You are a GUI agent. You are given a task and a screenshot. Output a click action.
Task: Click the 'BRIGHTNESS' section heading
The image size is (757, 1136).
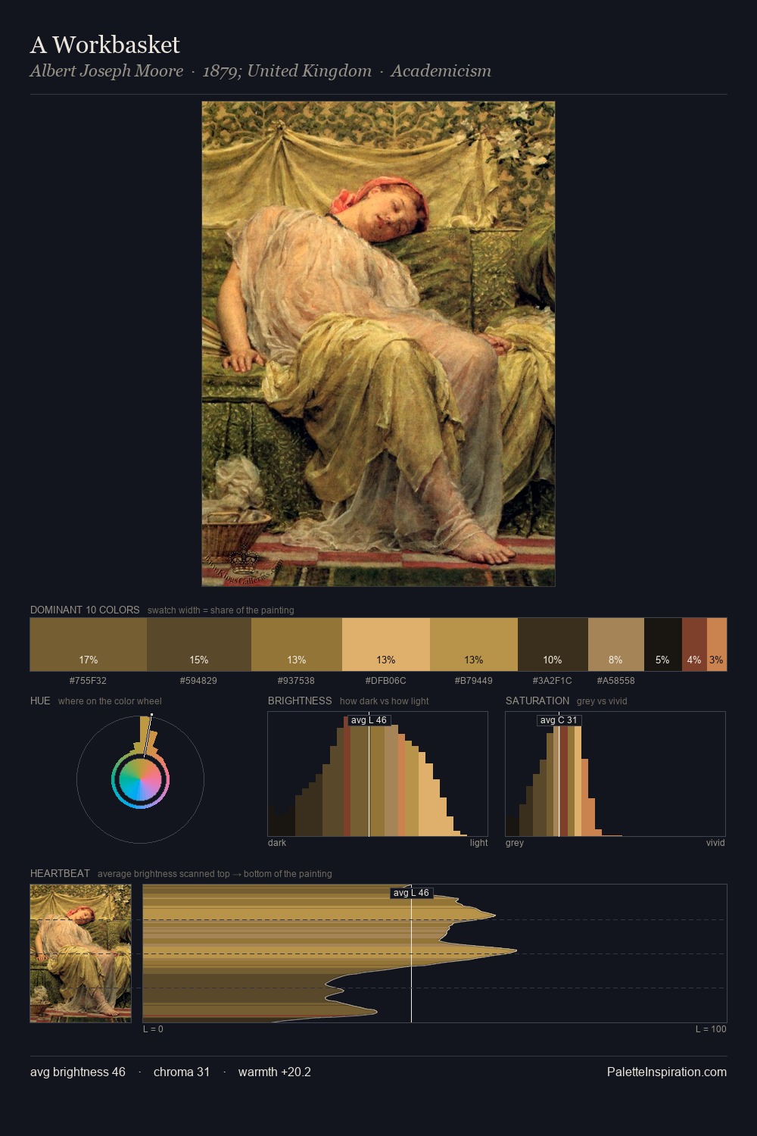click(x=300, y=701)
